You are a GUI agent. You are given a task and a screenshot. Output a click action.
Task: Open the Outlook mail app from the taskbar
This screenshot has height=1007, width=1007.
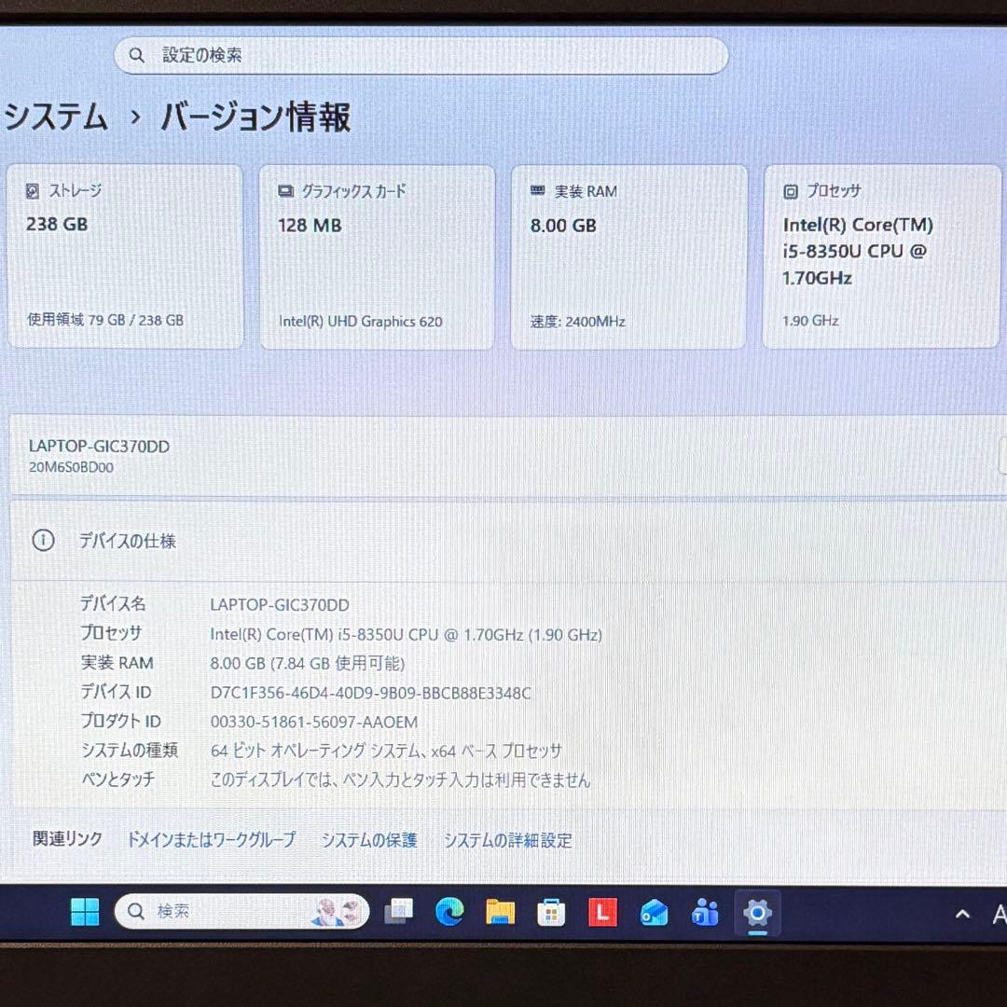(654, 914)
